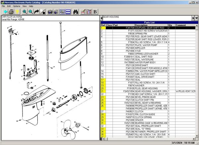Open the View menu
The width and height of the screenshot is (199, 145).
(x=25, y=6)
